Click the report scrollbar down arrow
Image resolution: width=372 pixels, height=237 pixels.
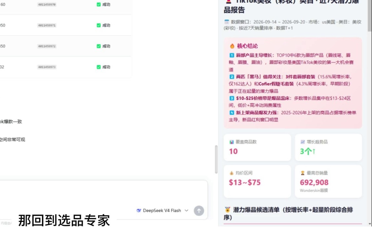pos(370,224)
